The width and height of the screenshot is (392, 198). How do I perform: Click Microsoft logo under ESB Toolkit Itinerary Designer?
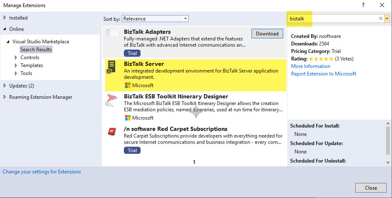point(128,118)
